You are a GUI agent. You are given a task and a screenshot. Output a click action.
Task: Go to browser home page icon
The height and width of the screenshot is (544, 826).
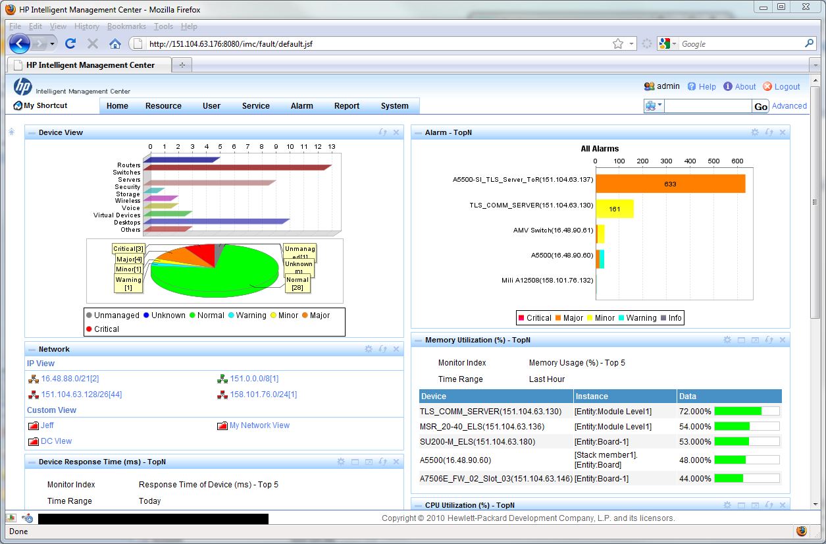115,43
